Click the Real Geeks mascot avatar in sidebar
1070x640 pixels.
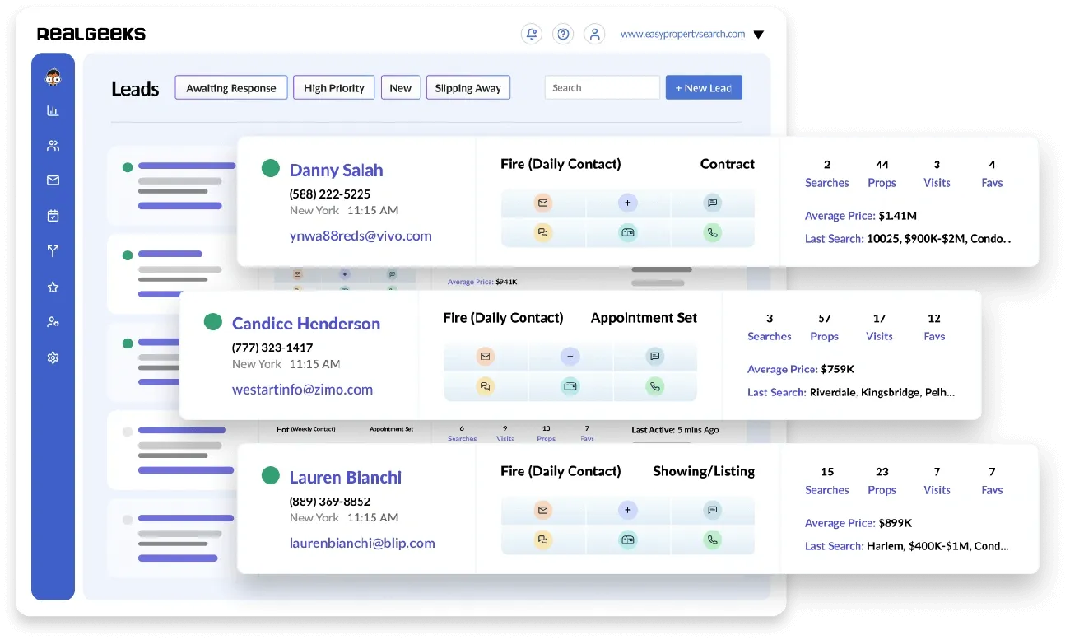(x=53, y=77)
